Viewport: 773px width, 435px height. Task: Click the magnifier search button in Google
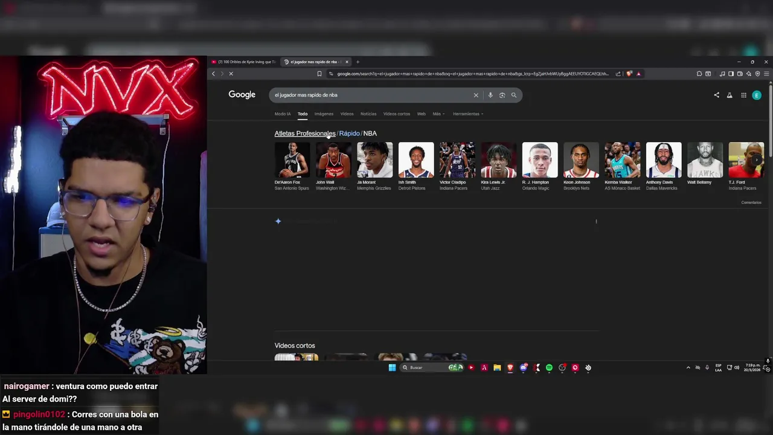[x=514, y=95]
